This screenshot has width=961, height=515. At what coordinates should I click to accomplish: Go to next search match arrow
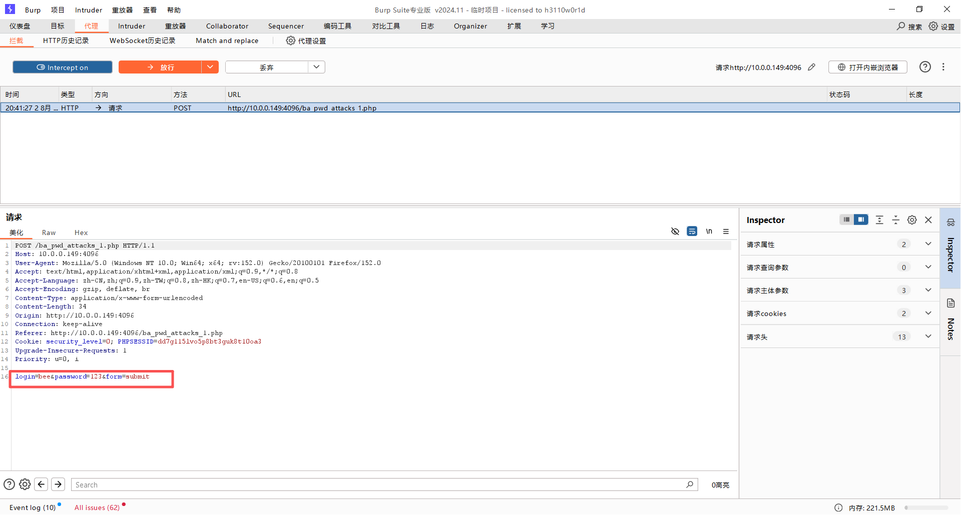pyautogui.click(x=58, y=484)
